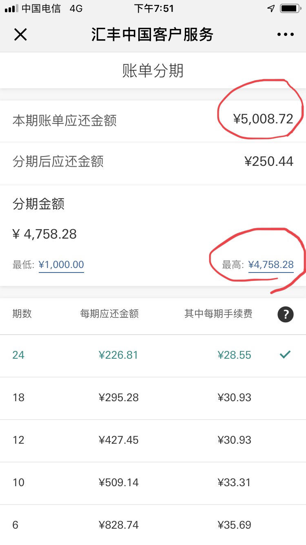Tap the question mark help icon
This screenshot has width=306, height=545.
[286, 314]
